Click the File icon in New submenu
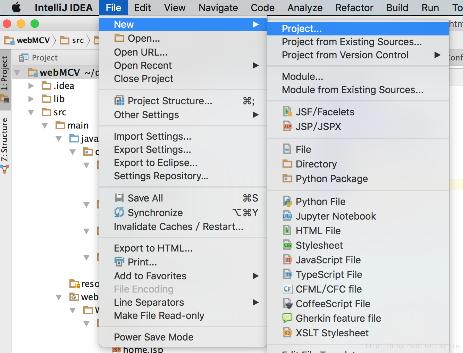This screenshot has width=463, height=353. [x=287, y=149]
